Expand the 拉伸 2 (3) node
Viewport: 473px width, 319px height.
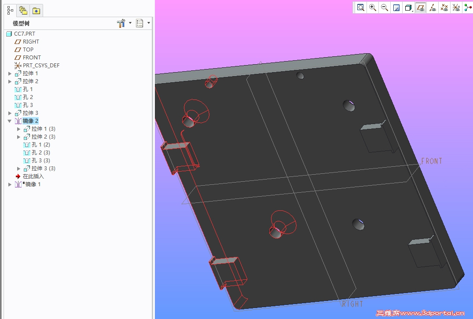(x=19, y=137)
